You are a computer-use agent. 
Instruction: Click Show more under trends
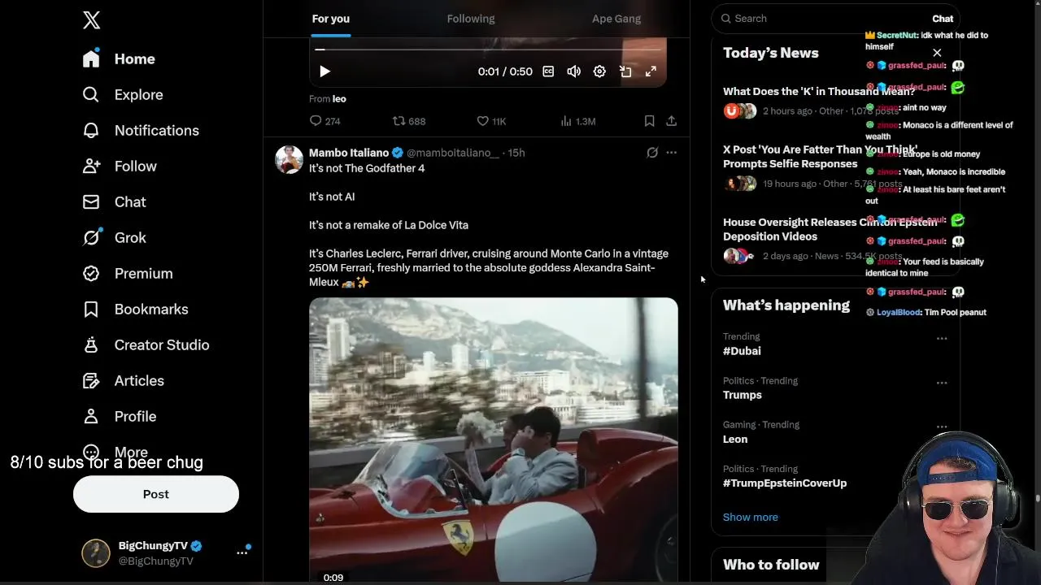coord(750,517)
